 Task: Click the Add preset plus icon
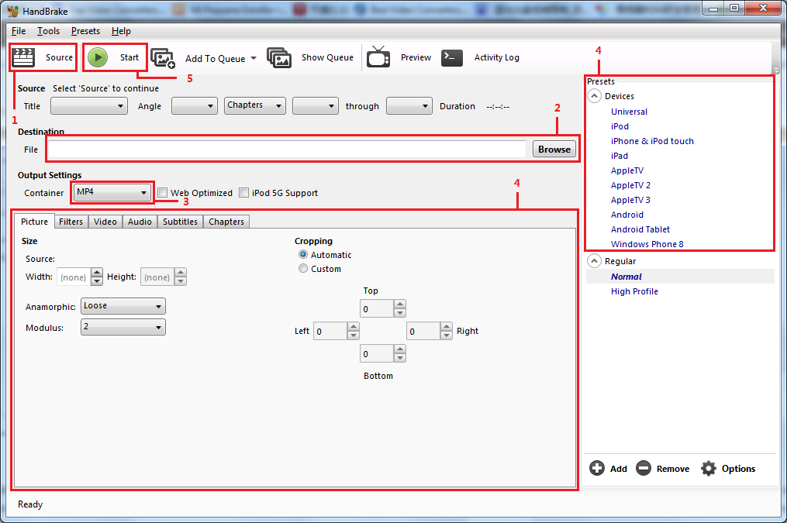[597, 468]
